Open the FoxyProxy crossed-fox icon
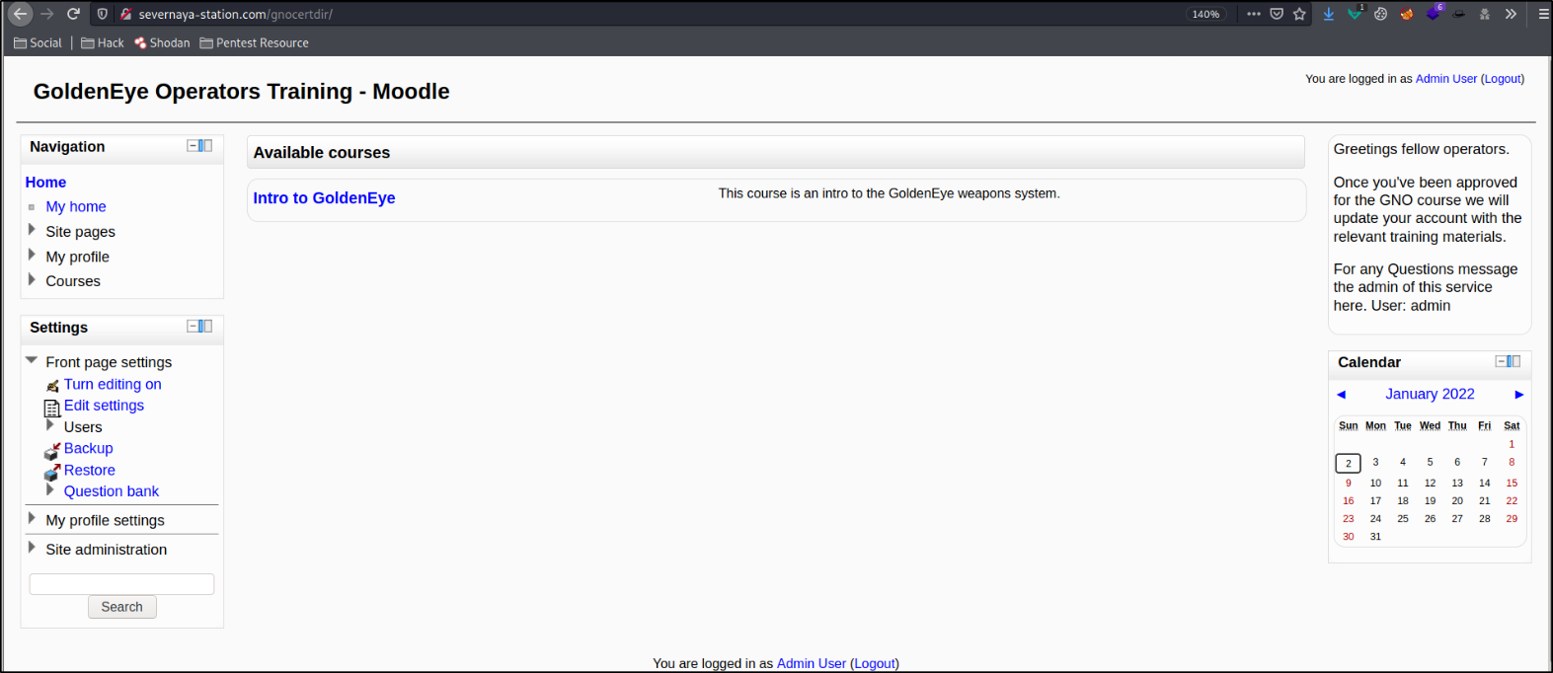Viewport: 1553px width, 673px height. click(1407, 14)
